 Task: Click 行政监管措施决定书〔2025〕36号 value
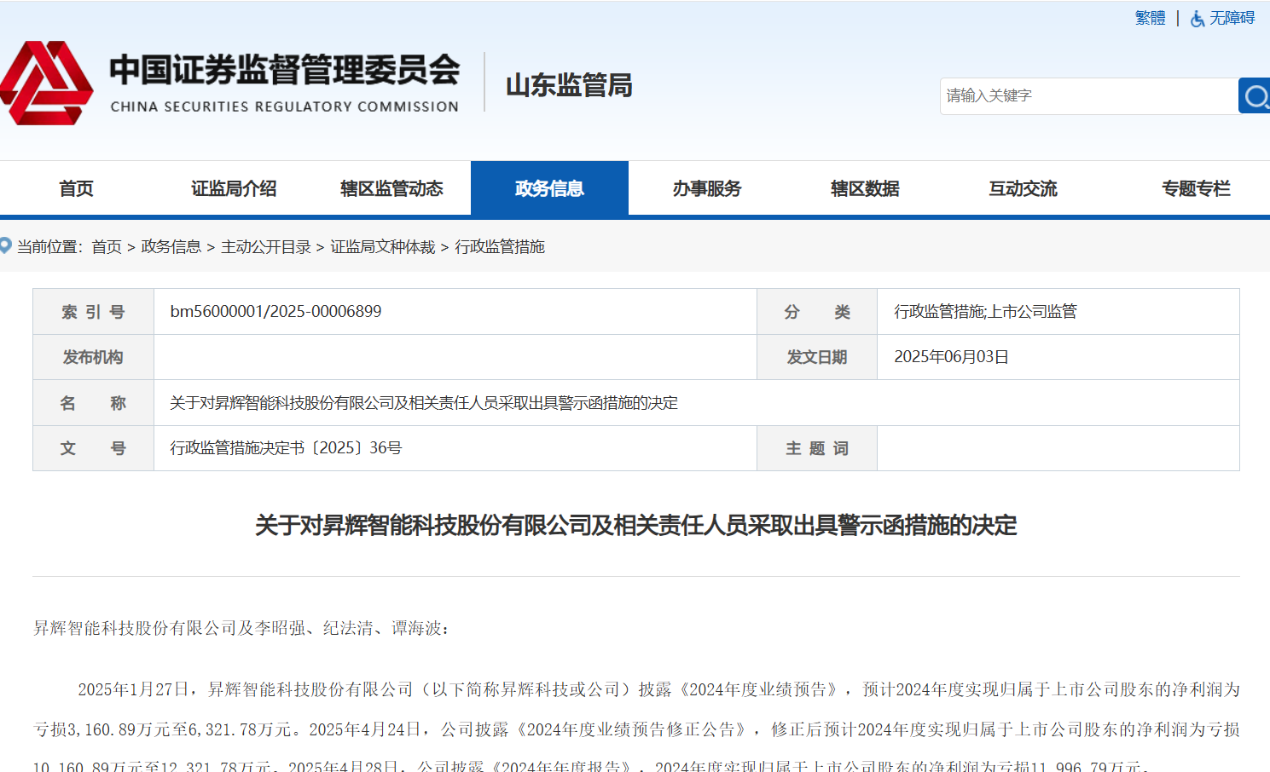(x=286, y=448)
